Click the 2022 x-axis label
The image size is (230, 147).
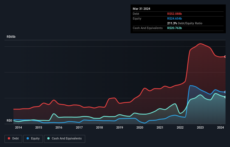180,127
